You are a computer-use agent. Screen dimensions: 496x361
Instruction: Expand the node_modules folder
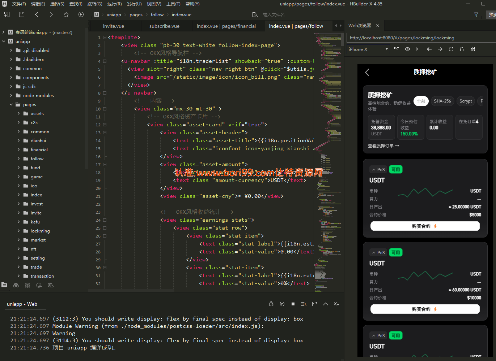pyautogui.click(x=11, y=95)
